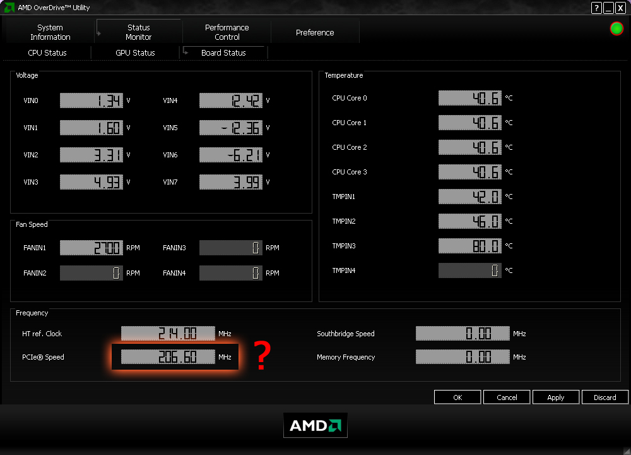Image resolution: width=631 pixels, height=455 pixels.
Task: Click the help question mark button
Action: 596,8
